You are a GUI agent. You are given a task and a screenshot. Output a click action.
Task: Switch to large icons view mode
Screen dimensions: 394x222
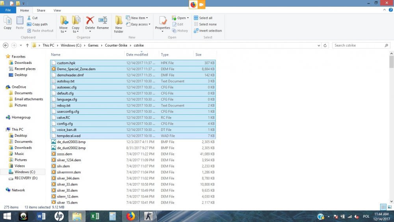[x=390, y=207]
